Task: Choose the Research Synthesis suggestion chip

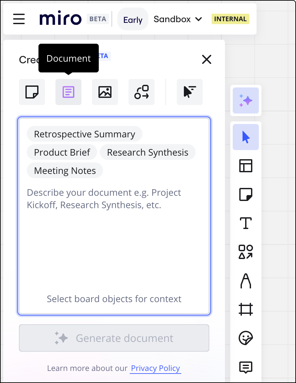Action: point(148,152)
